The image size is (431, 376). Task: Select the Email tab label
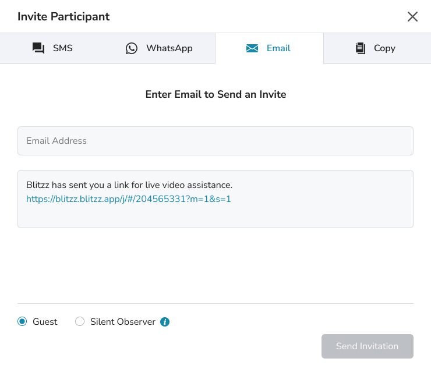(x=278, y=48)
